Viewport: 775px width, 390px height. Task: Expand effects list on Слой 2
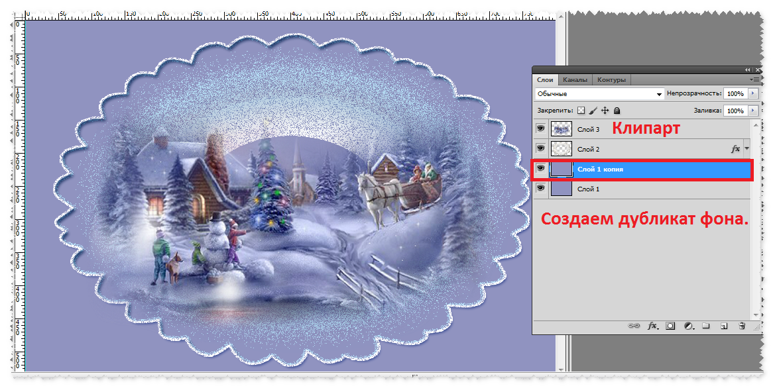(746, 148)
